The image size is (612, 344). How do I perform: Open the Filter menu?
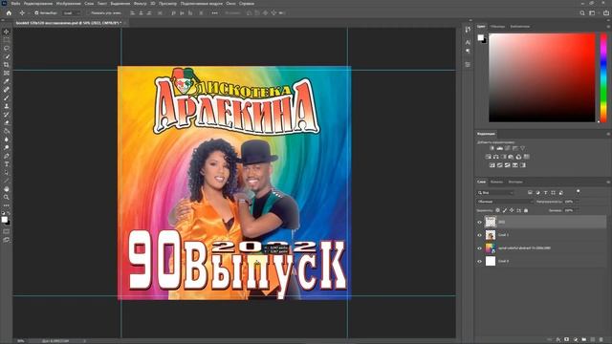click(x=140, y=3)
